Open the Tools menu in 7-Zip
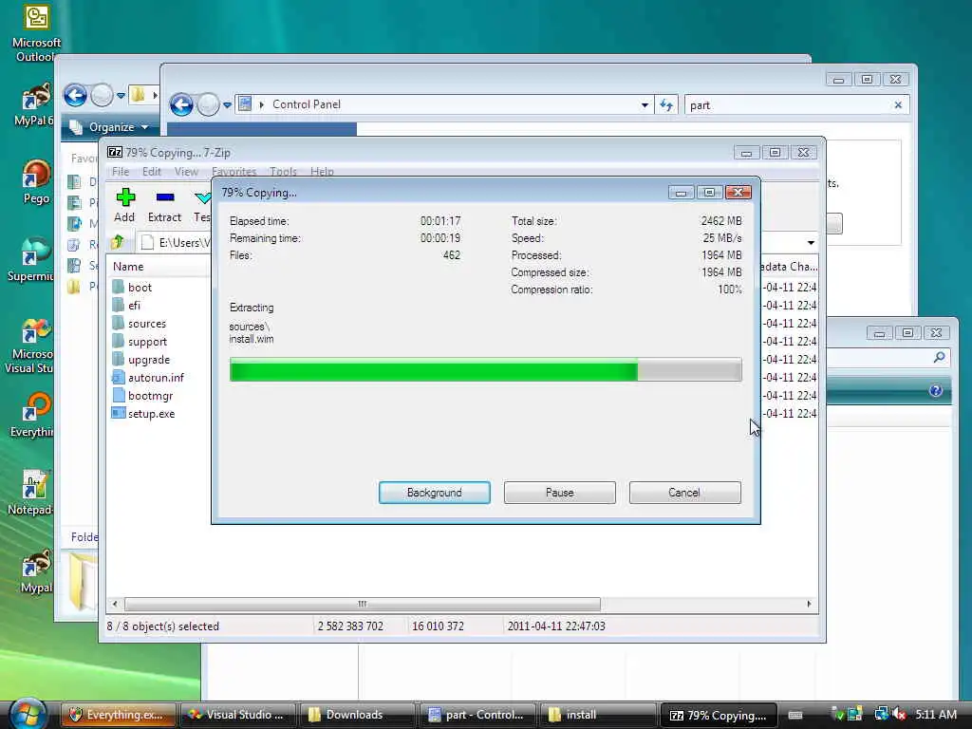Image resolution: width=972 pixels, height=729 pixels. click(283, 172)
